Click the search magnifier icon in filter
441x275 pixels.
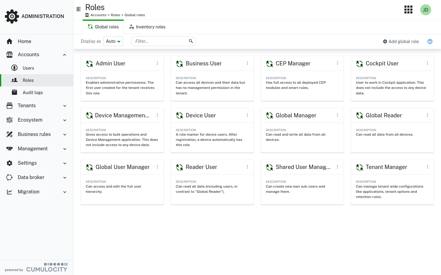(191, 41)
